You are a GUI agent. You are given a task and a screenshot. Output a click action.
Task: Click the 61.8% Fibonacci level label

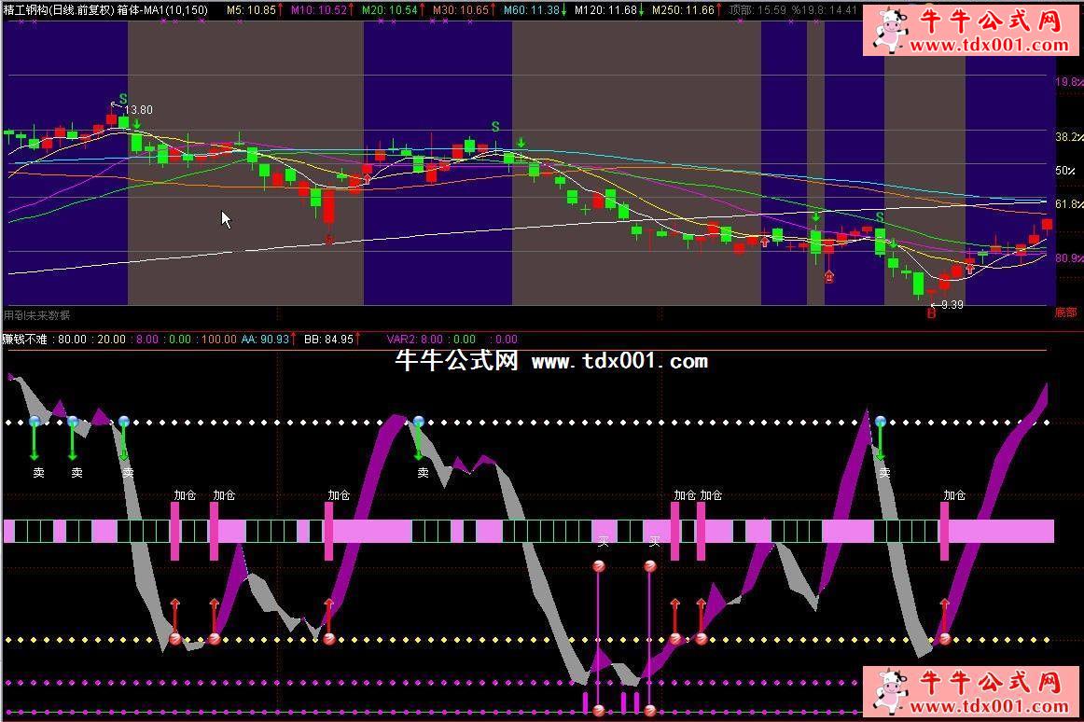pos(1068,203)
